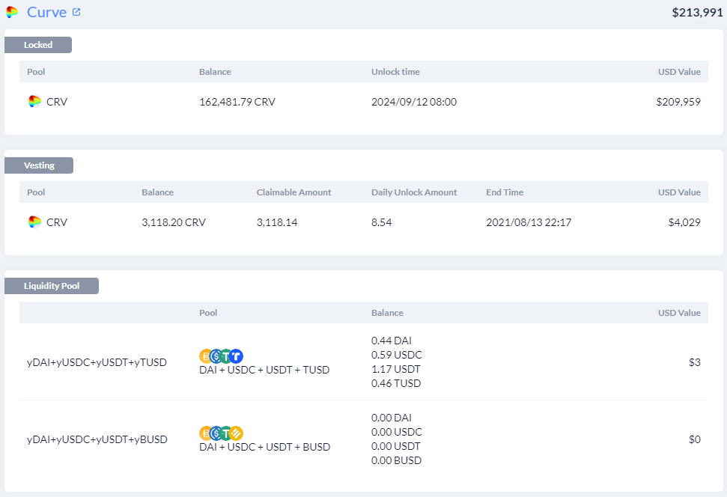
Task: Click the DAI icon in the TUSD pool
Action: coord(205,356)
